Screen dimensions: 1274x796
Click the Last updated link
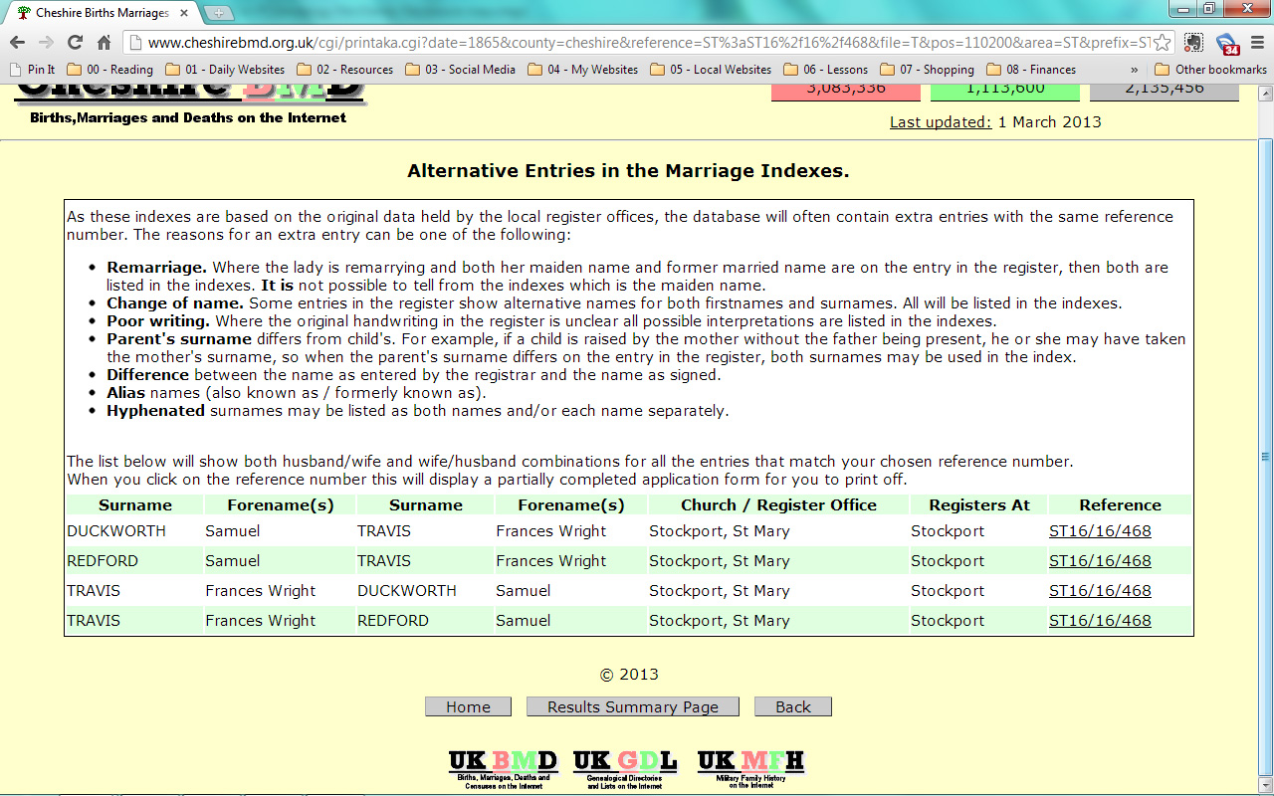tap(940, 121)
